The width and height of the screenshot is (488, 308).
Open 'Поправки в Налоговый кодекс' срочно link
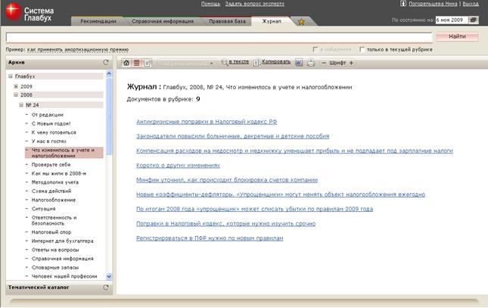(225, 223)
